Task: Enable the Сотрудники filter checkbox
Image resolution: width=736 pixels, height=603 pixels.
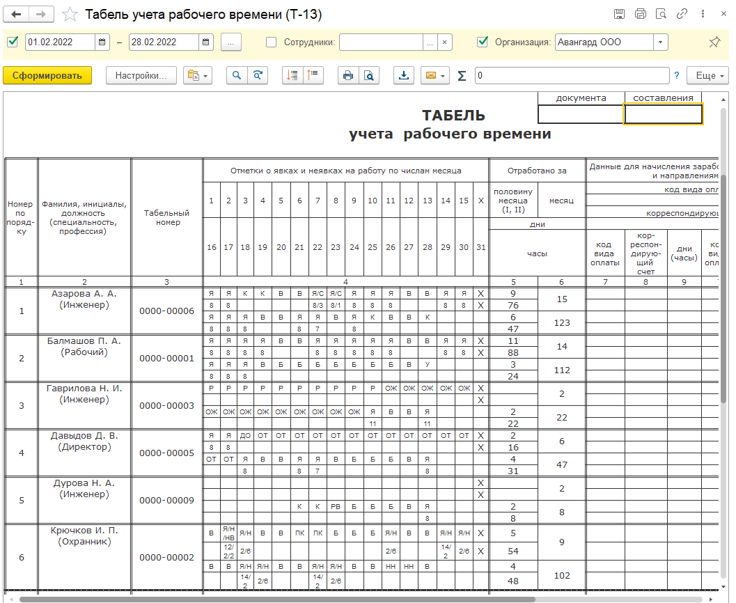Action: click(x=272, y=42)
